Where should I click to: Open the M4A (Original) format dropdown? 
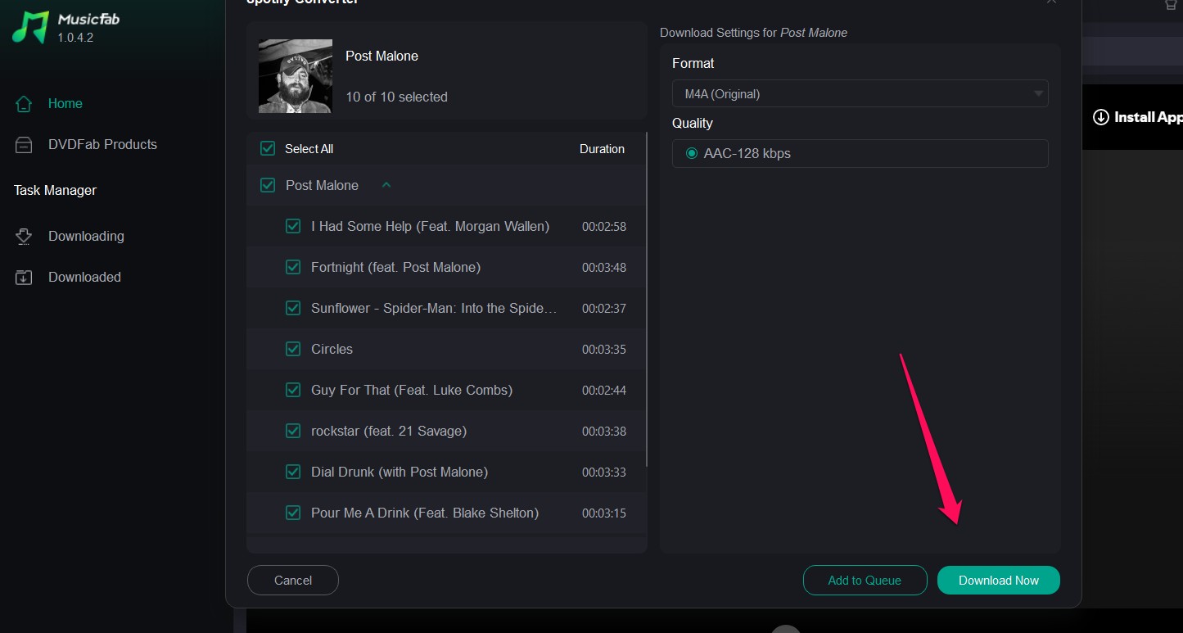tap(860, 94)
